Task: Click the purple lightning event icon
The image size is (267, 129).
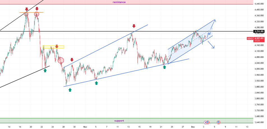Action: coord(205,123)
